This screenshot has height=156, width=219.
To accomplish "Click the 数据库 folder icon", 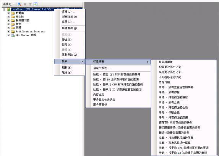I will click(x=13, y=13).
